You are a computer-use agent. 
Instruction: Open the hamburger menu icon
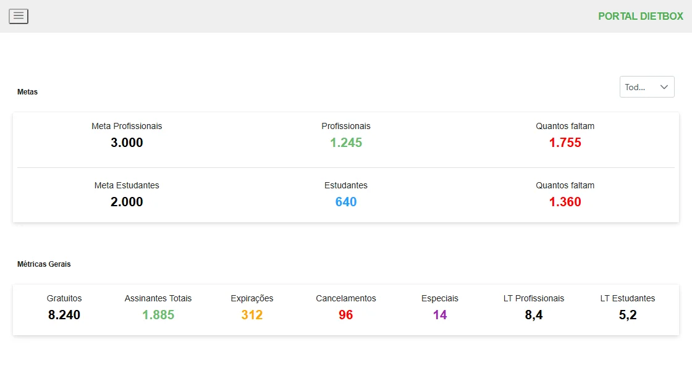tap(19, 16)
